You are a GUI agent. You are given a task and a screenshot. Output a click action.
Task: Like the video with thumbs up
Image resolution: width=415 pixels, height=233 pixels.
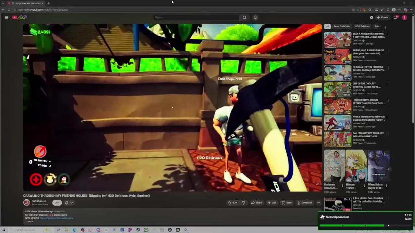[232, 203]
